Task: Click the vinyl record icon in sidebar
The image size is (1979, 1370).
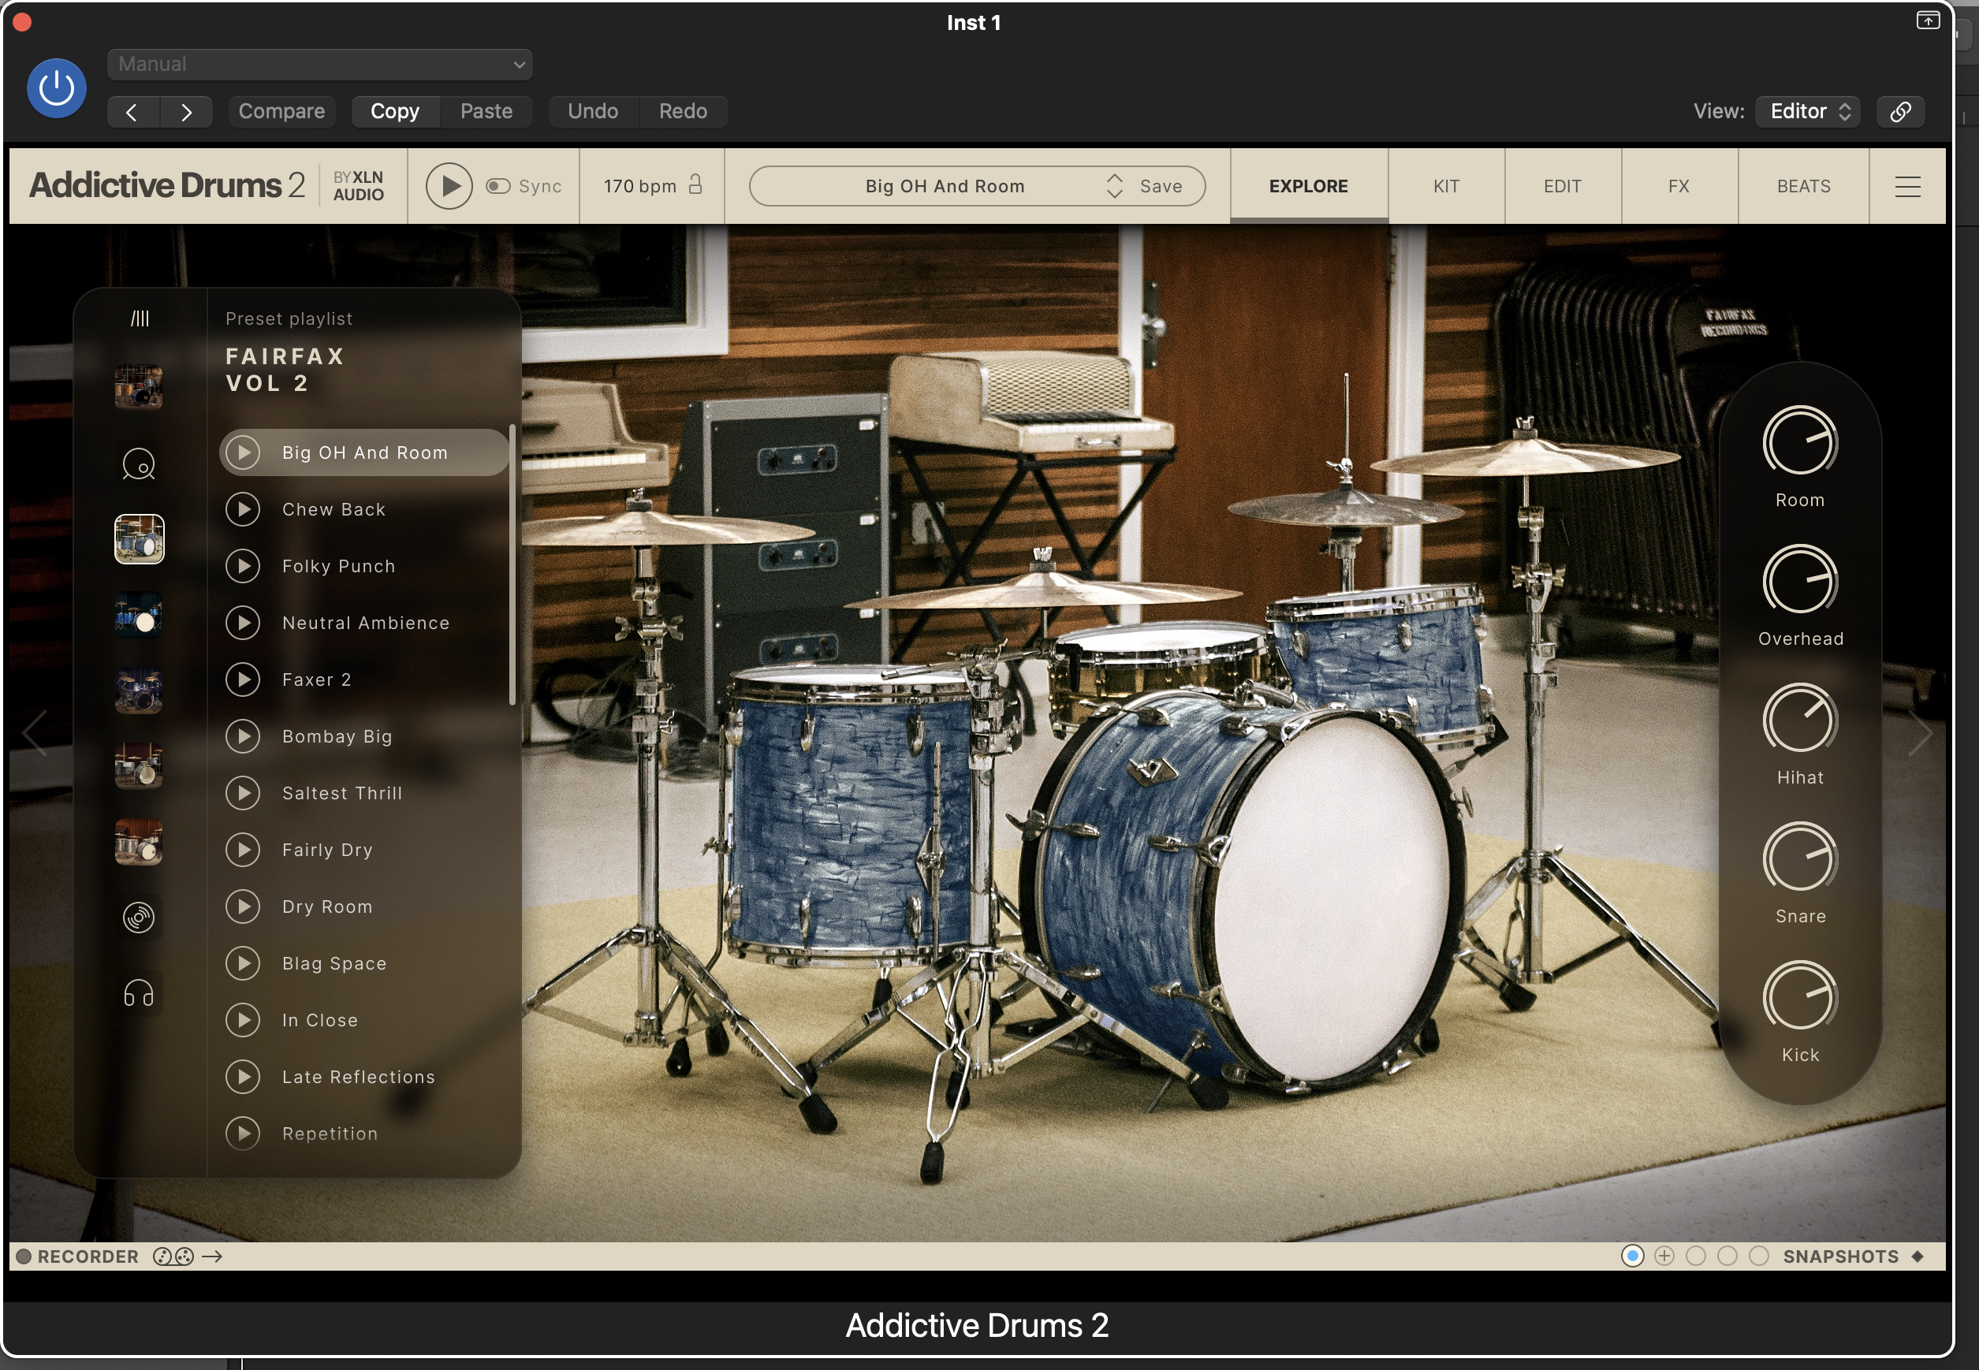Action: click(x=139, y=918)
